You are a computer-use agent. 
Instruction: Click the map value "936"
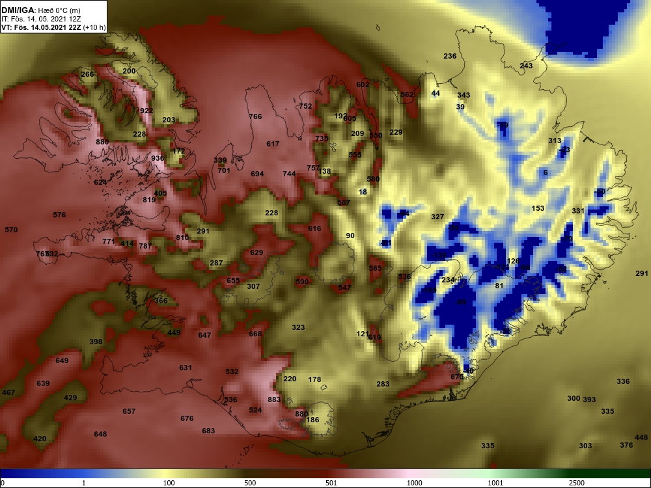(158, 158)
